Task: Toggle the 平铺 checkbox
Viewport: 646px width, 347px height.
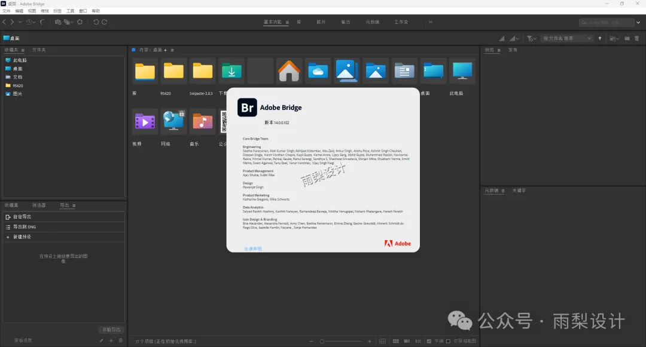Action: click(429, 341)
